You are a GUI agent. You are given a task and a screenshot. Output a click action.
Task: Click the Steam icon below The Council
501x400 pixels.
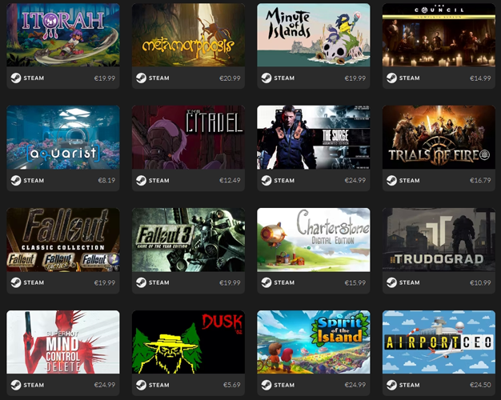(x=391, y=78)
